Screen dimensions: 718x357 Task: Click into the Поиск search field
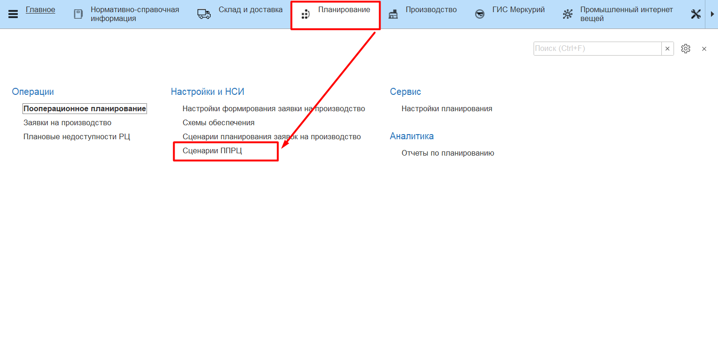point(598,49)
